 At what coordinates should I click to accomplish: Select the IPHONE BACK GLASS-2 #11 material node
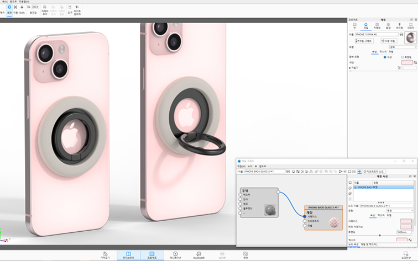click(323, 217)
